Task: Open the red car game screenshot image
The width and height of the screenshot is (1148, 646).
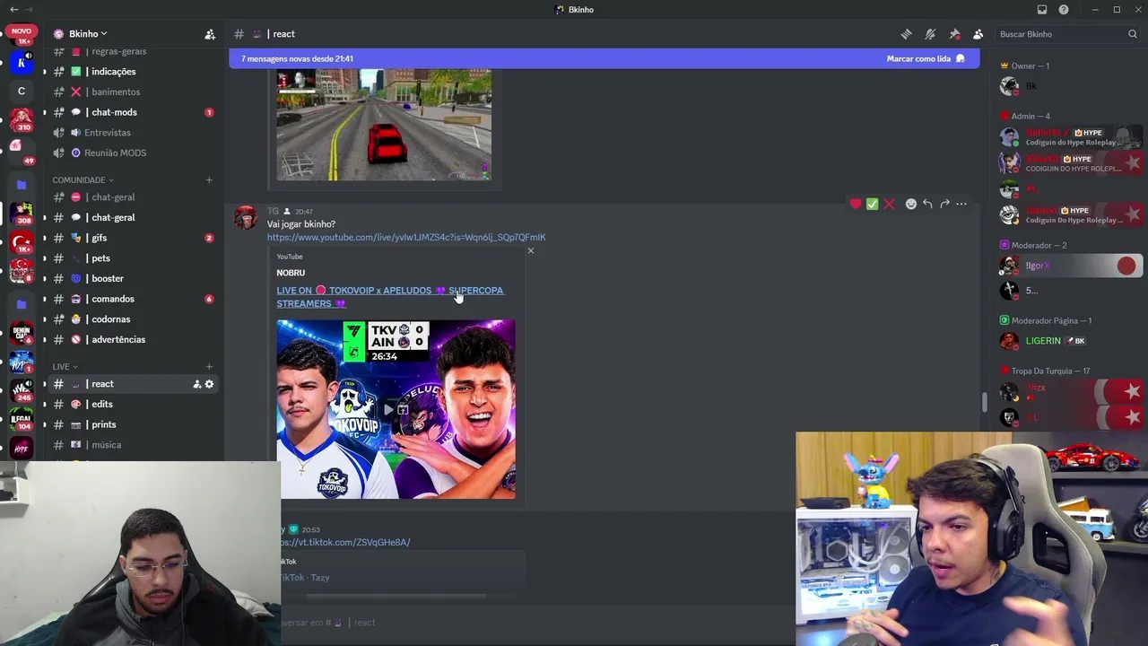Action: tap(384, 125)
